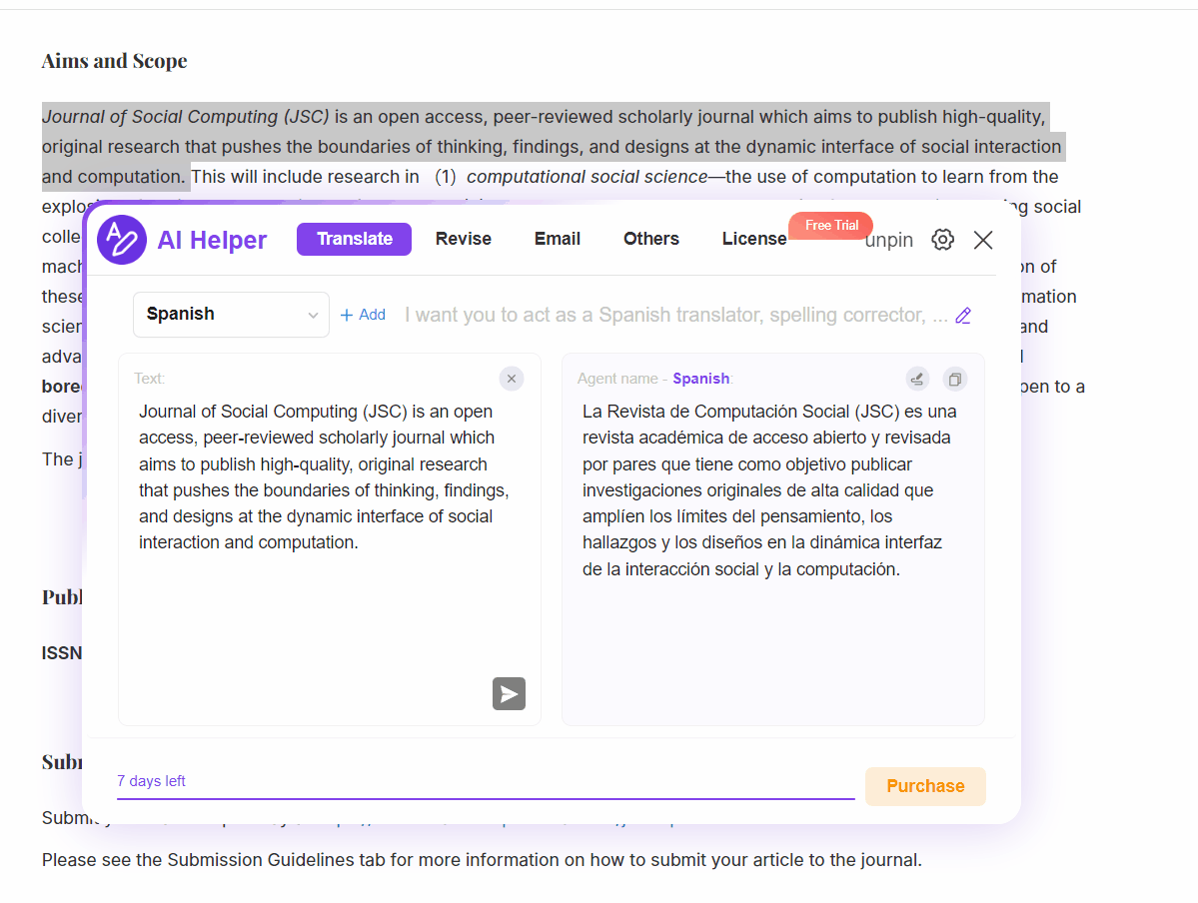Click the trial days remaining progress bar
The height and width of the screenshot is (903, 1198).
[x=486, y=798]
